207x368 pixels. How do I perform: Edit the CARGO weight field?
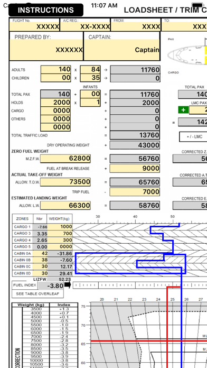(x=55, y=111)
